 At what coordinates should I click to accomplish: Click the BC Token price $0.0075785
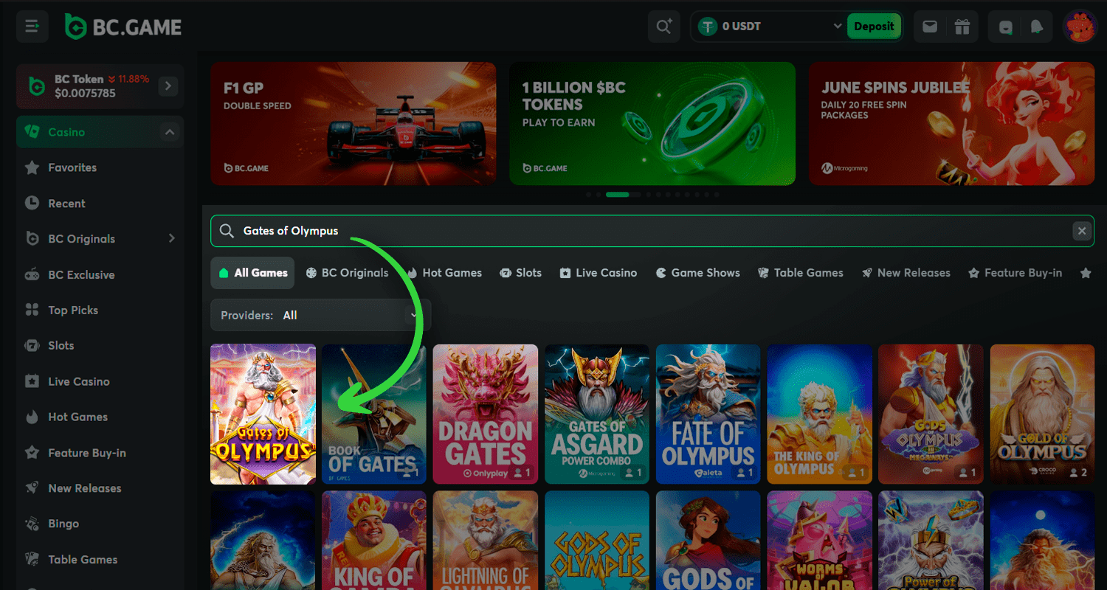85,94
